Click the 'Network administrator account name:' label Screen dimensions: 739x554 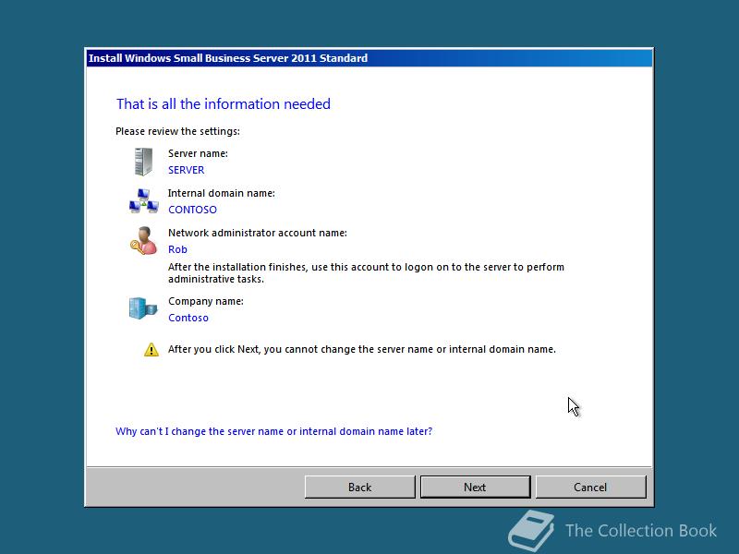(x=258, y=233)
